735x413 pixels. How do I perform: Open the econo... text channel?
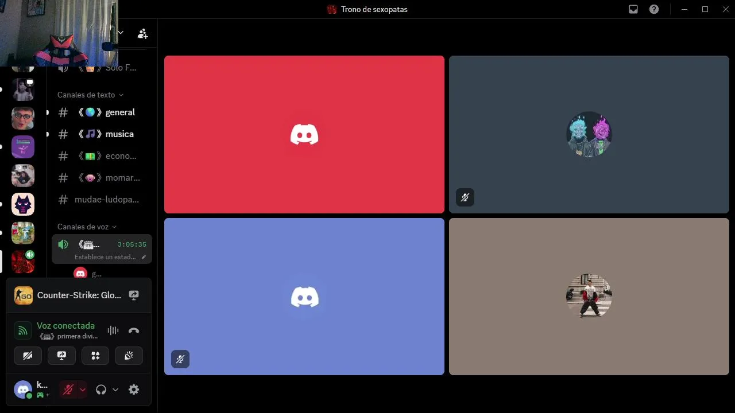click(102, 156)
